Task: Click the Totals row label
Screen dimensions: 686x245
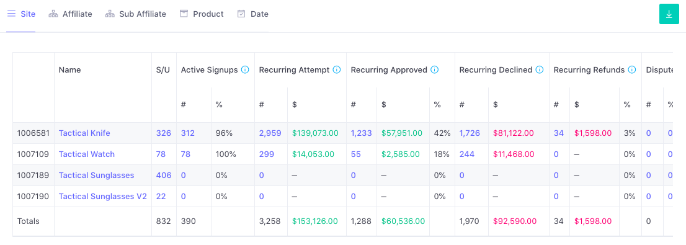Action: pos(28,221)
